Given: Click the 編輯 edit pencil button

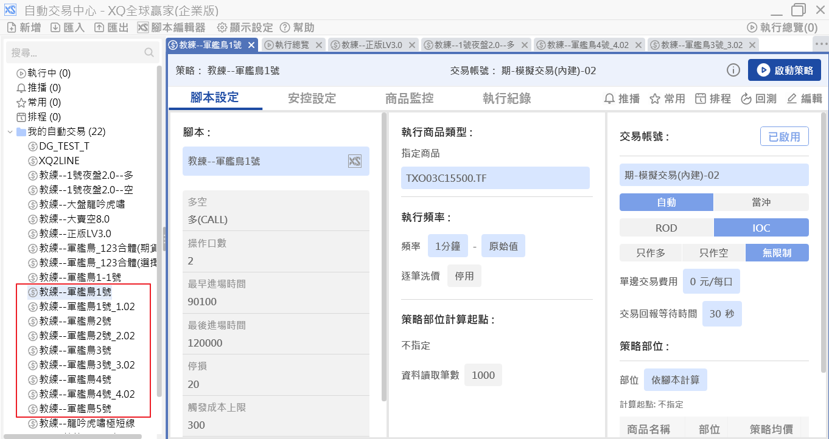Looking at the screenshot, I should point(804,99).
